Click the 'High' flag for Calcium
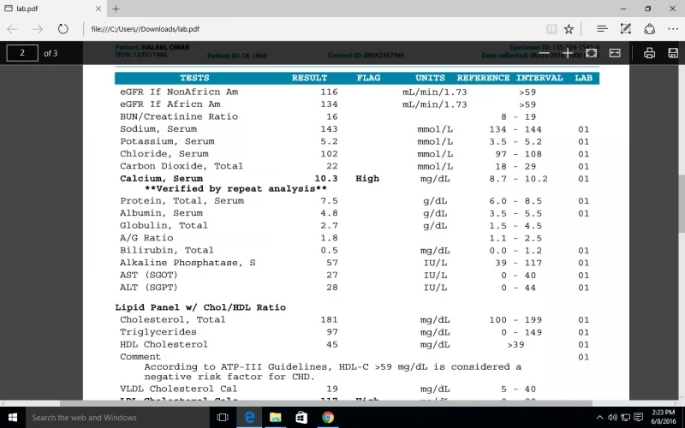The width and height of the screenshot is (685, 428). pos(367,179)
